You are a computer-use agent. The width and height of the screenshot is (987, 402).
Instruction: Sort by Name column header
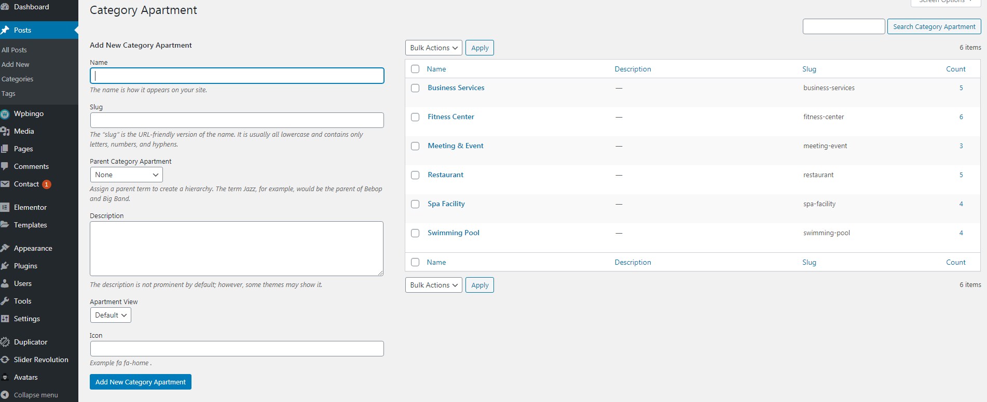(x=436, y=69)
